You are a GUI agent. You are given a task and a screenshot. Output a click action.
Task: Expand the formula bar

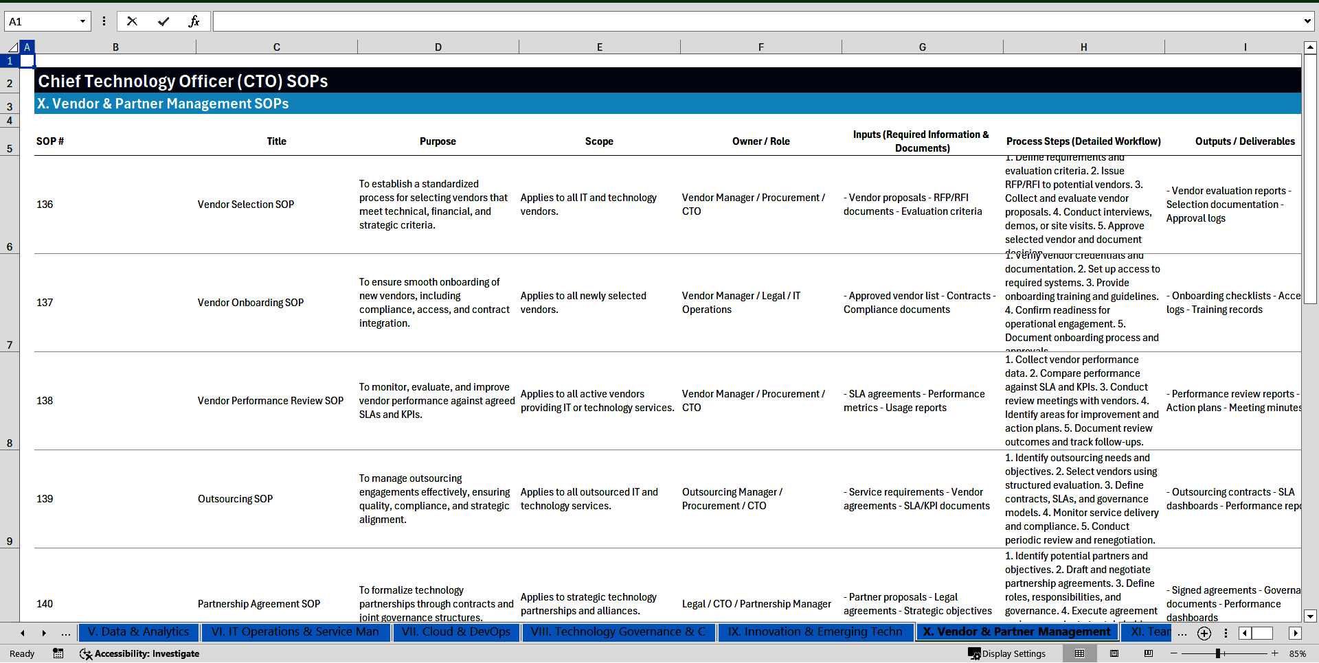click(x=1307, y=21)
